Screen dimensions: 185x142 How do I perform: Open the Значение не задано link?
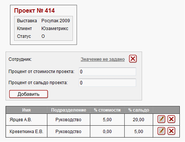click(x=103, y=59)
